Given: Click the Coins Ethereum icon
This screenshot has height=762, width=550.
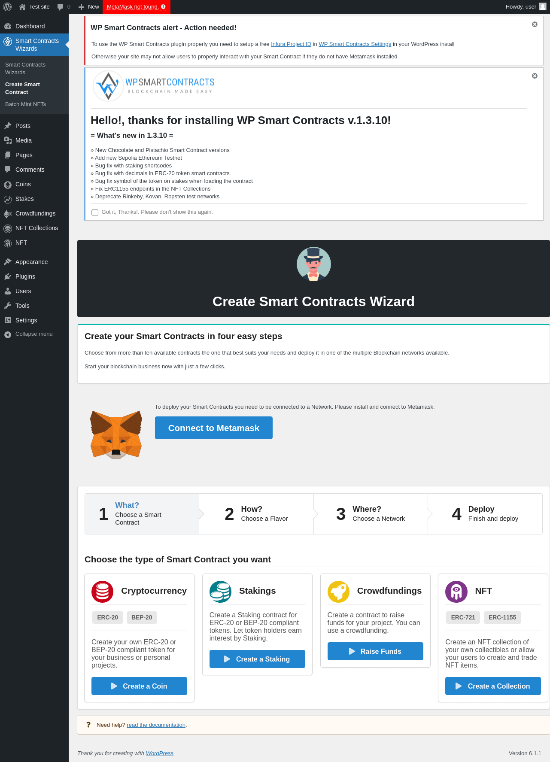Looking at the screenshot, I should tap(8, 185).
